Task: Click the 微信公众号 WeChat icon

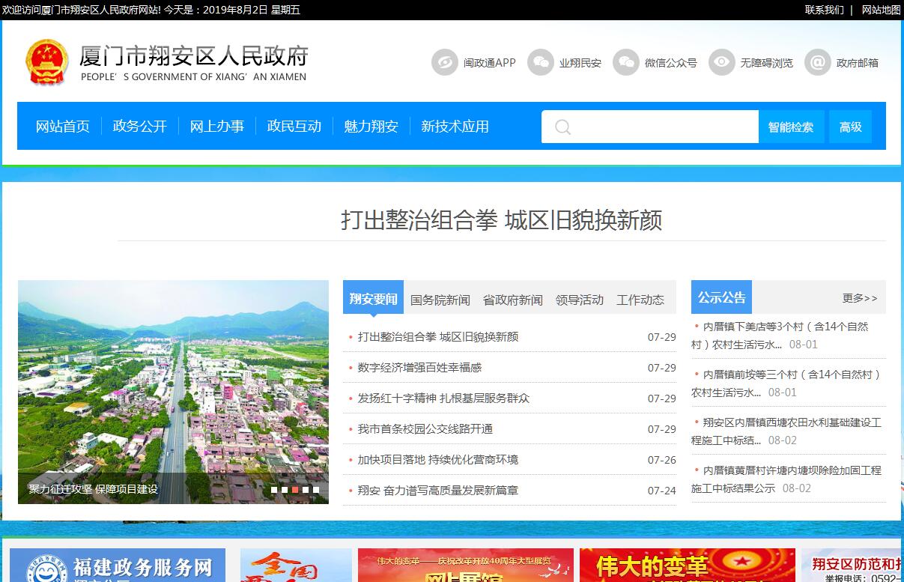Action: (x=625, y=62)
